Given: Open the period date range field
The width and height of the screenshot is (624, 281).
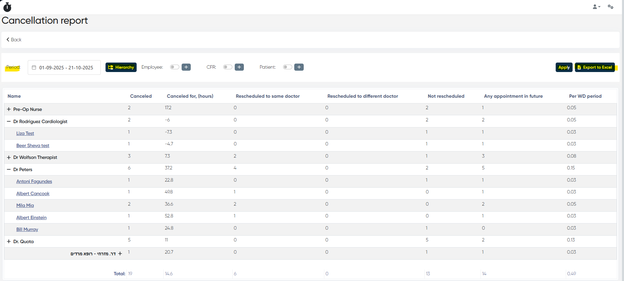Looking at the screenshot, I should click(66, 68).
